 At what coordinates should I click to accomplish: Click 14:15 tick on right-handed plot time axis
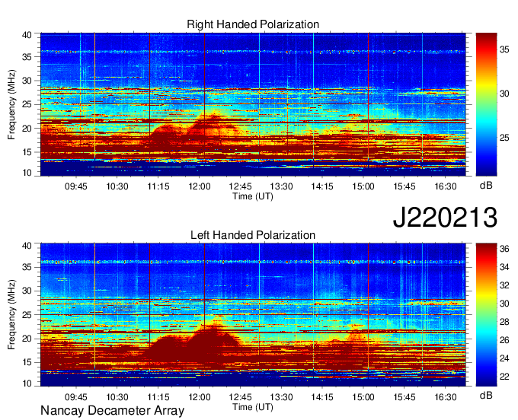click(x=322, y=186)
